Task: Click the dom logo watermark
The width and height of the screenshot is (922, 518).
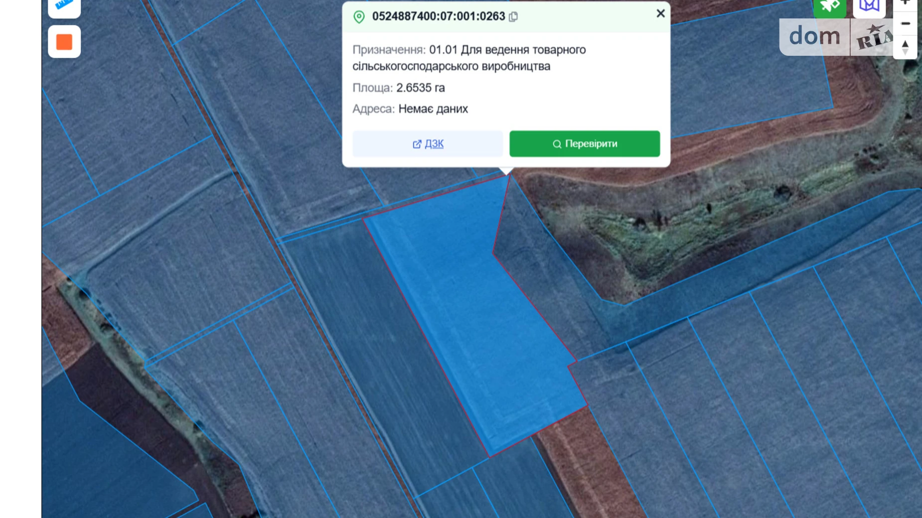Action: click(x=814, y=37)
